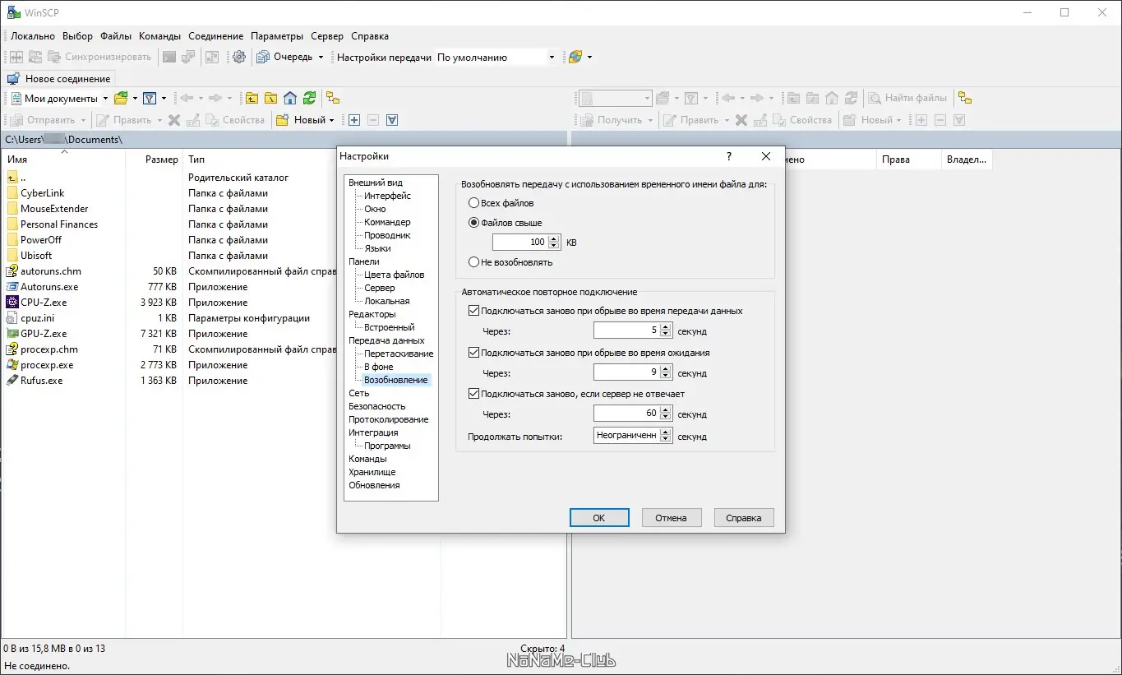Click the 5 секунд reconnect delay field
The width and height of the screenshot is (1122, 675).
626,331
